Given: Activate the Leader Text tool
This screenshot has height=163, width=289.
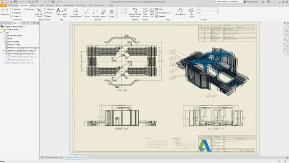Looking at the screenshot, I should tap(64, 13).
